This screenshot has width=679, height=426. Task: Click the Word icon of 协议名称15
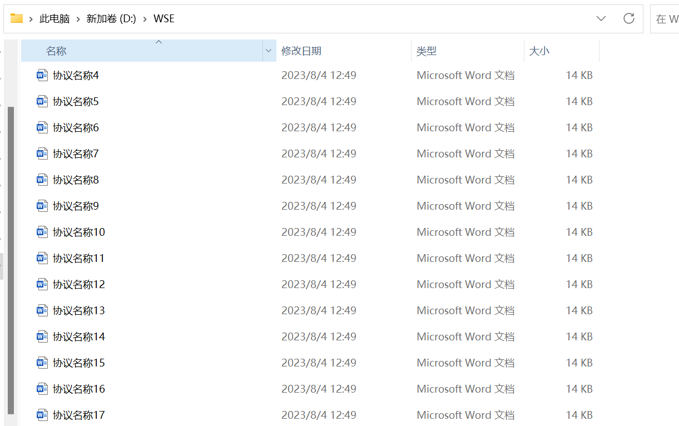point(42,363)
